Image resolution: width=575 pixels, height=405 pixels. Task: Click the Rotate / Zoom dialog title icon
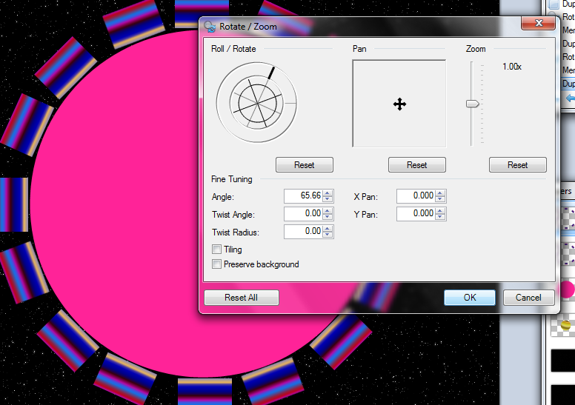210,27
